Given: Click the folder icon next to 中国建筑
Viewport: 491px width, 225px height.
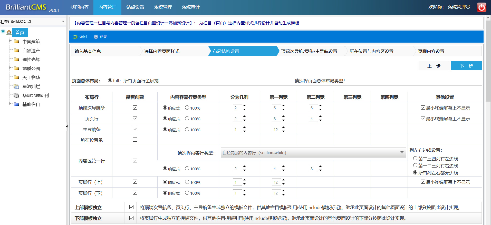Looking at the screenshot, I should point(16,42).
